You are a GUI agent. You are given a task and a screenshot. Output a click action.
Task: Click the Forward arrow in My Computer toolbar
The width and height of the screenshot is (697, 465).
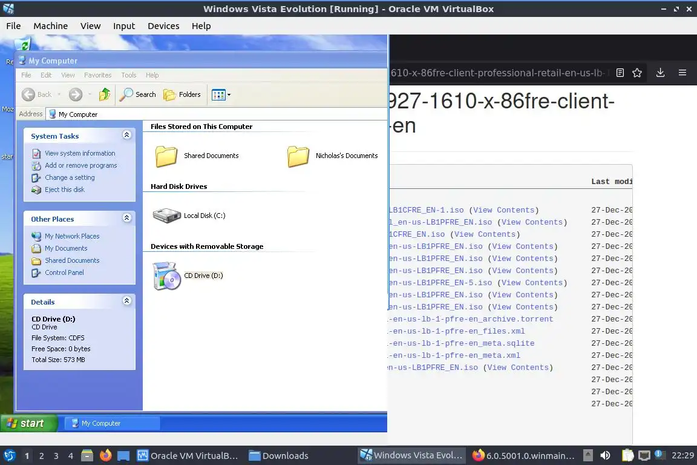pos(76,94)
